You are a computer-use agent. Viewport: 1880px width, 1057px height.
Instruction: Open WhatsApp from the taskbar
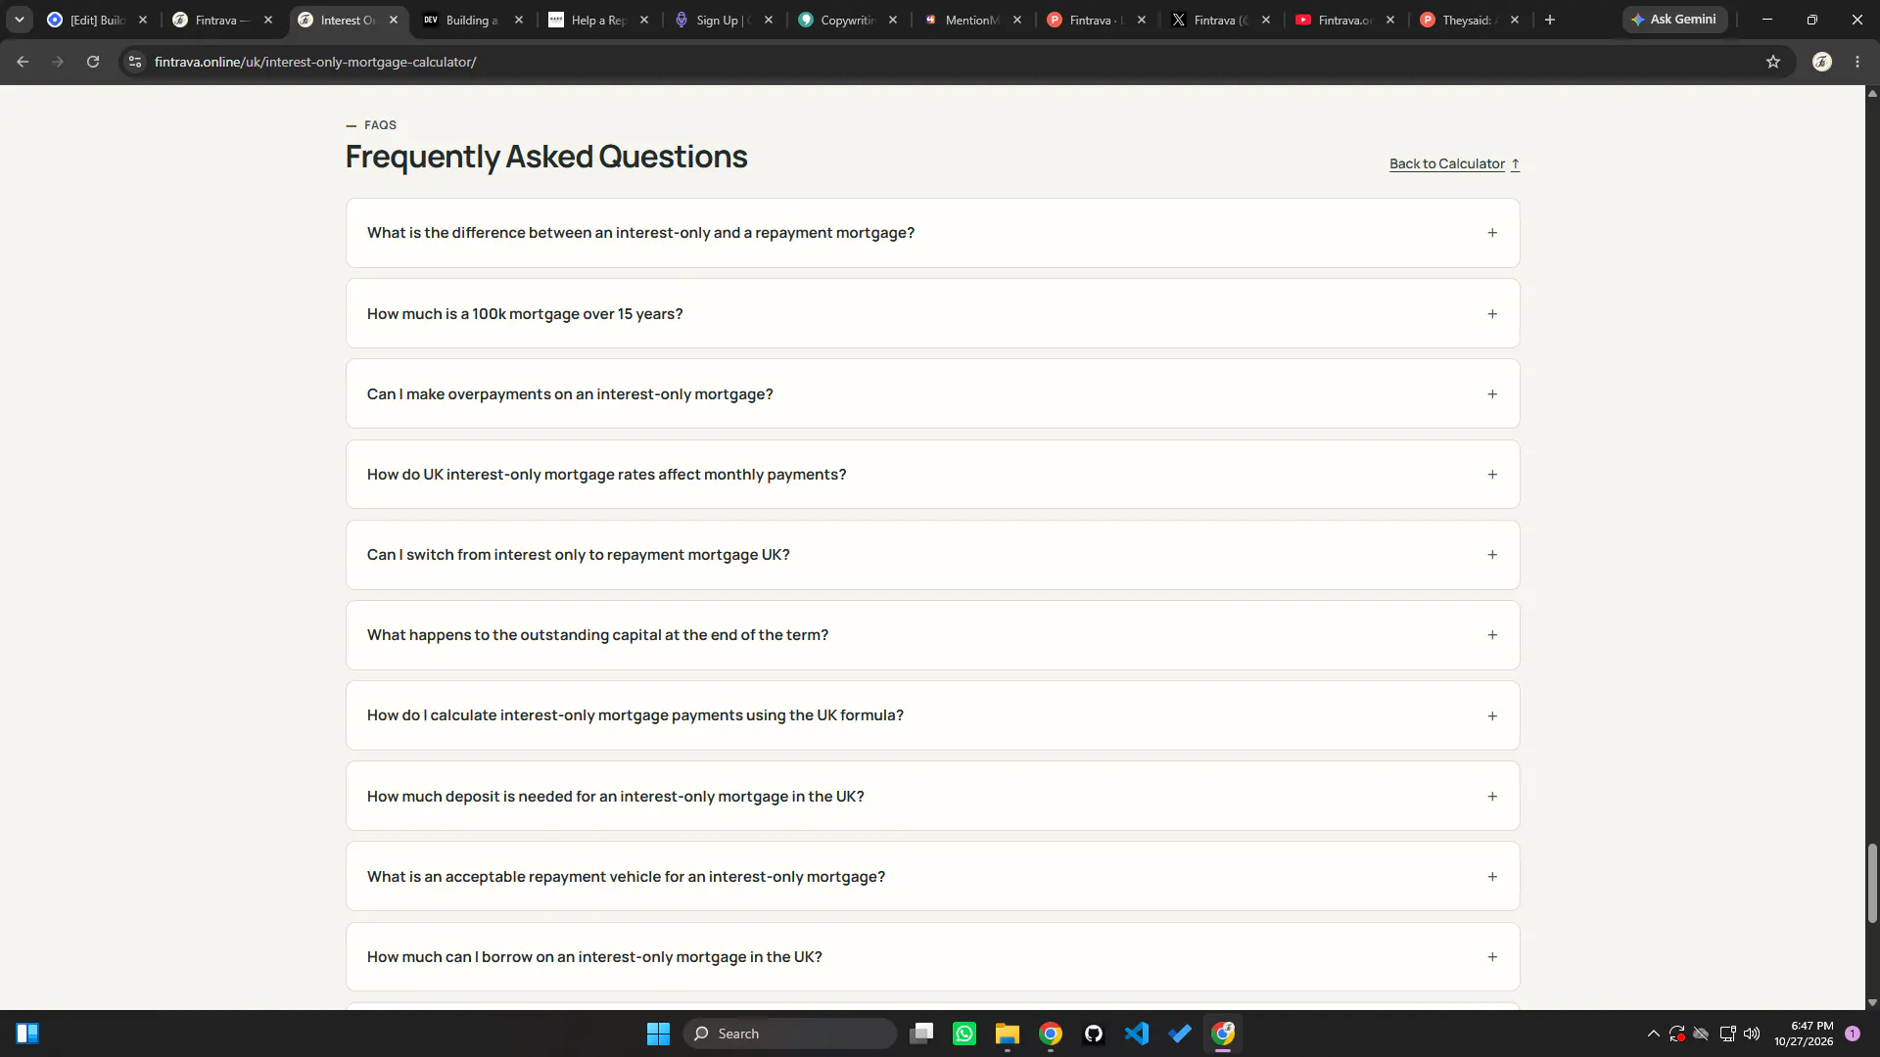(964, 1034)
